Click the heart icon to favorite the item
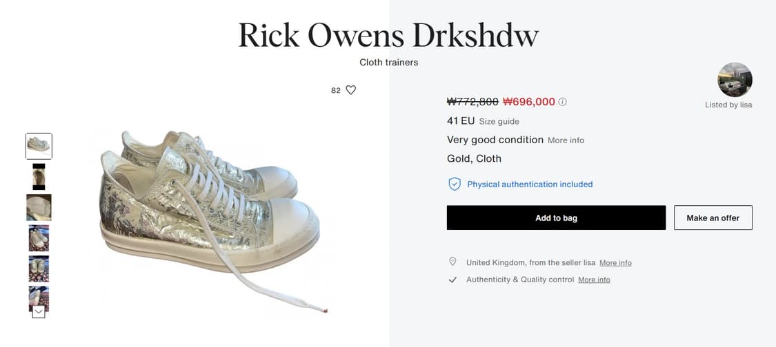 pyautogui.click(x=350, y=90)
